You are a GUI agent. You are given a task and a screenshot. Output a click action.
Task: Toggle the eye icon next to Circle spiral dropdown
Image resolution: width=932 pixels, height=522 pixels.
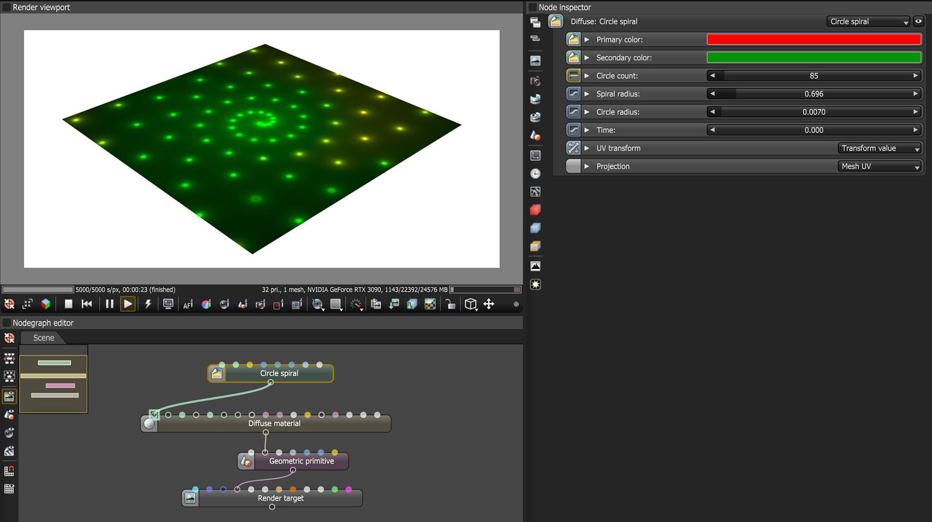[x=918, y=21]
